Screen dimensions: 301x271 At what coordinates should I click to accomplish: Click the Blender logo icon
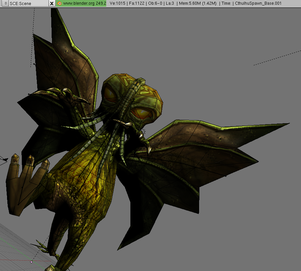[59, 3]
